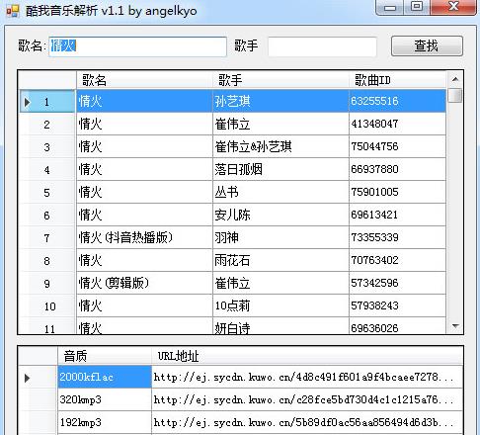Select singer cell 雨花石
This screenshot has height=435, width=480.
coord(280,260)
